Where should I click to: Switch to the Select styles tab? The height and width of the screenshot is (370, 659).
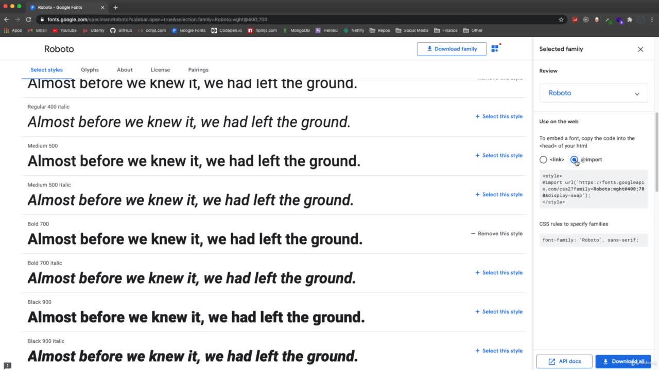tap(47, 70)
